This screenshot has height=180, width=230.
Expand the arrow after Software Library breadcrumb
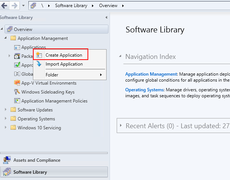click(93, 6)
